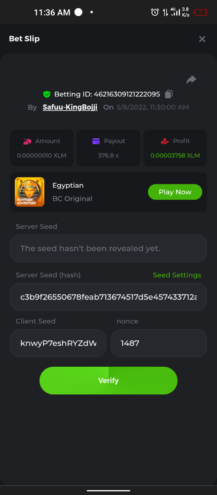Click the green Verify button

pyautogui.click(x=108, y=380)
